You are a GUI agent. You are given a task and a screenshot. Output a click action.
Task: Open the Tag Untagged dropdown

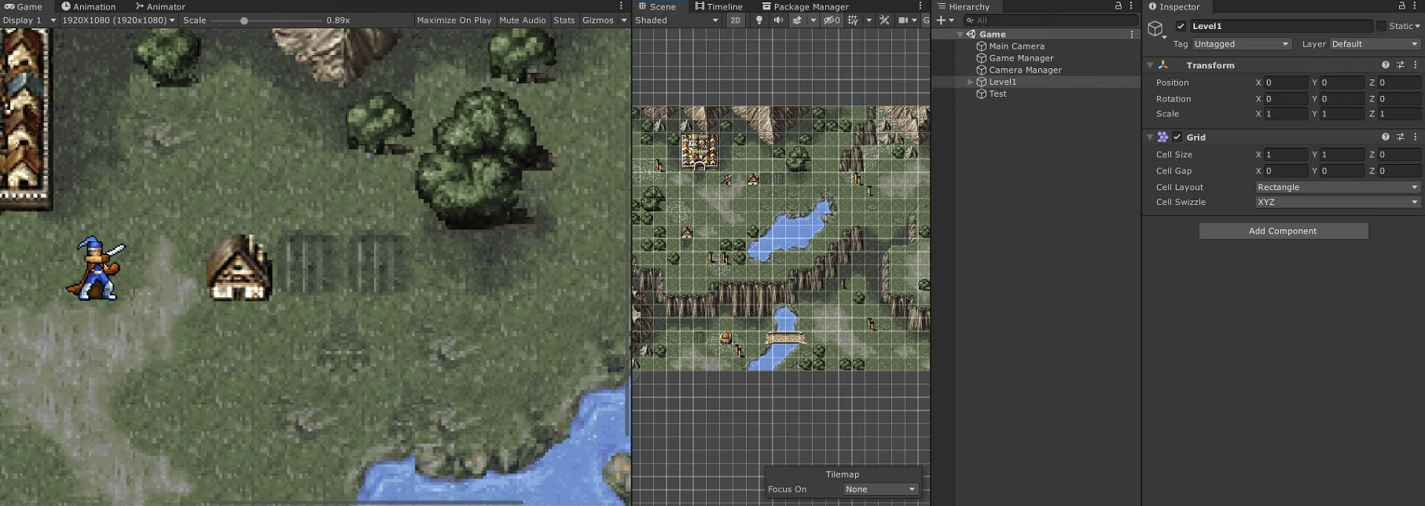coord(1241,44)
